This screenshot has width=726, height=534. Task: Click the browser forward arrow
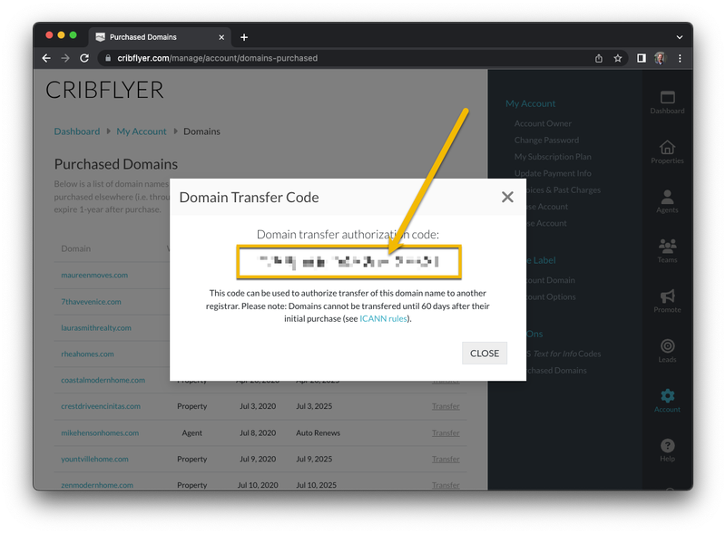point(65,58)
